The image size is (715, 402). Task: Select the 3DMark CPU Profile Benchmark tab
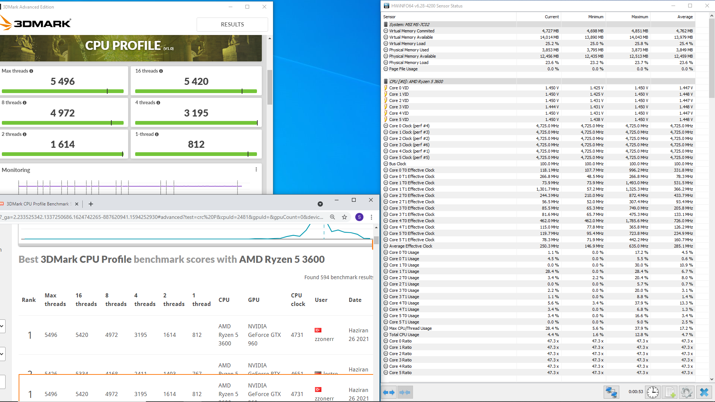click(39, 204)
